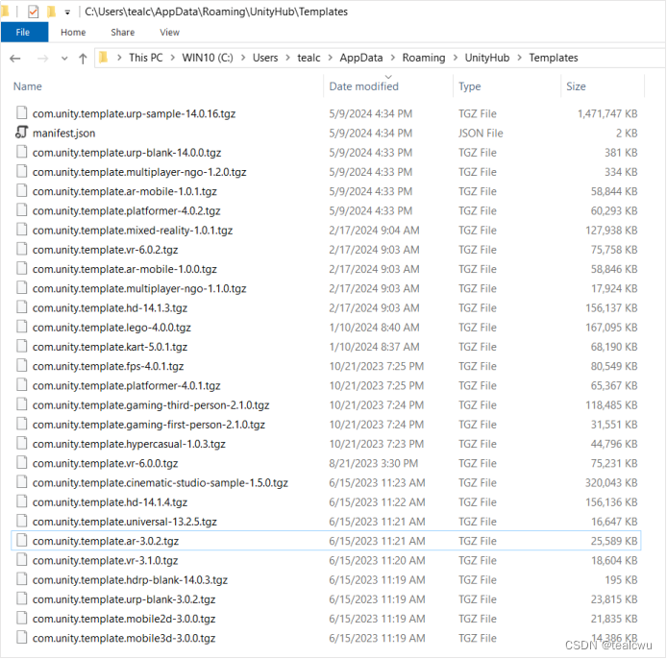This screenshot has height=659, width=667.
Task: Navigate to AppData in breadcrumb
Action: (x=361, y=58)
